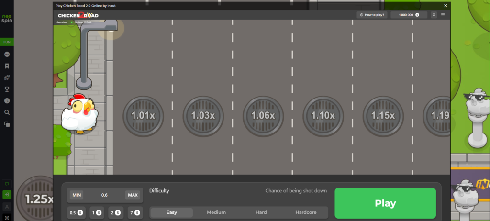Click the 1 000 000 balance display

click(409, 15)
